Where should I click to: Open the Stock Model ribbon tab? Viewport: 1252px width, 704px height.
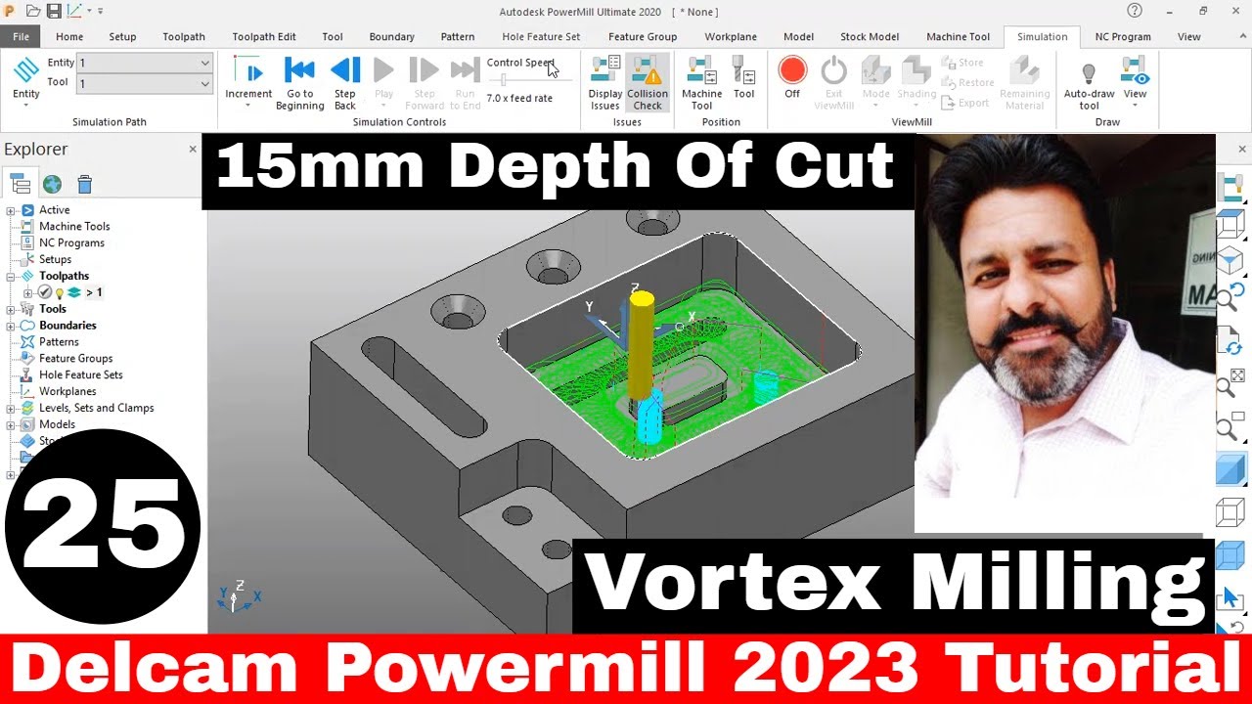point(870,37)
